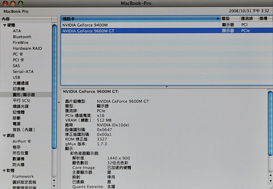Select 圖形/顯示器 in the sidebar

24,95
